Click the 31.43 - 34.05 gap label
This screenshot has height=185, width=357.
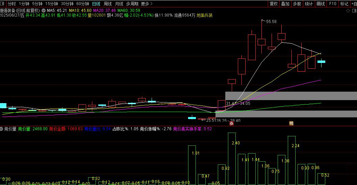(x=238, y=103)
